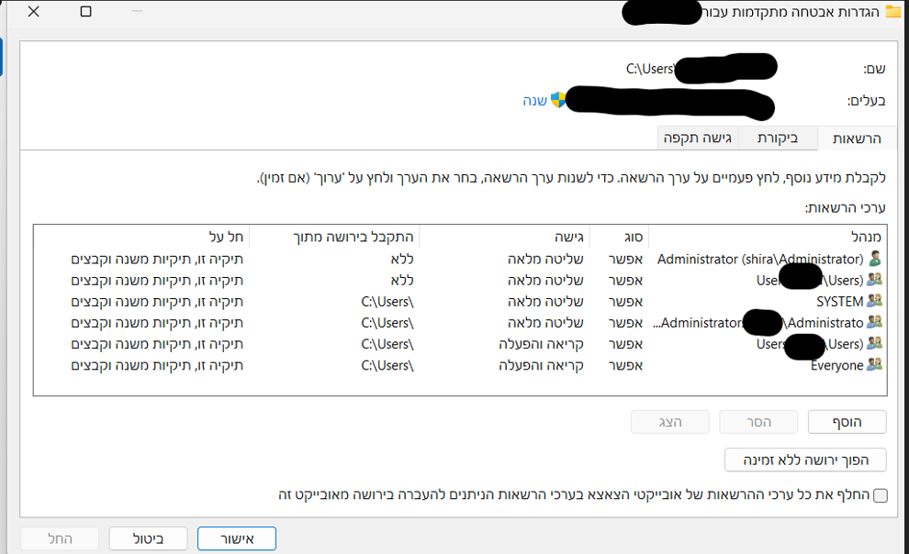Click the shield icon beside the שנה link
Viewport: 909px width, 554px height.
pos(557,100)
